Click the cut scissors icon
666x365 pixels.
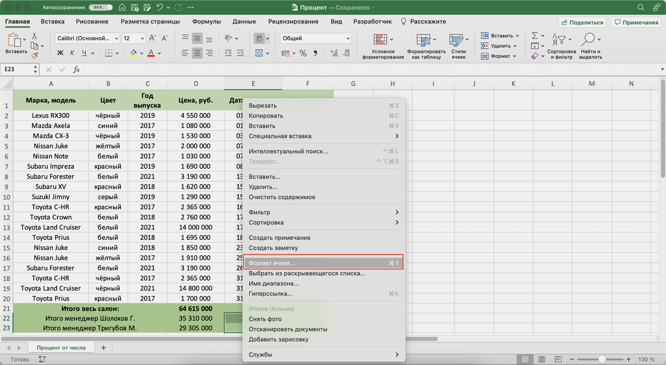point(35,36)
